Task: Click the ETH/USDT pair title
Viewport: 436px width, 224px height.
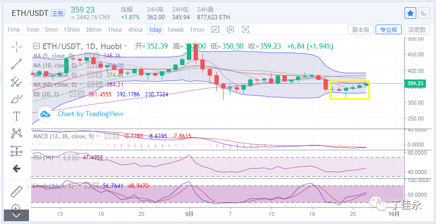Action: [30, 13]
